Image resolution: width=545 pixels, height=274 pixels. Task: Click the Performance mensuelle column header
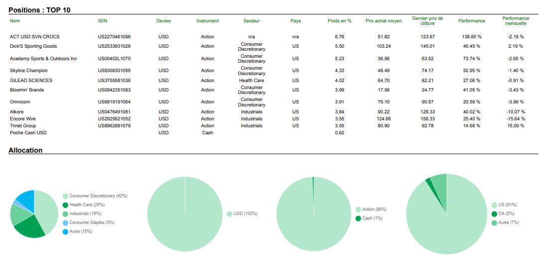pos(516,21)
